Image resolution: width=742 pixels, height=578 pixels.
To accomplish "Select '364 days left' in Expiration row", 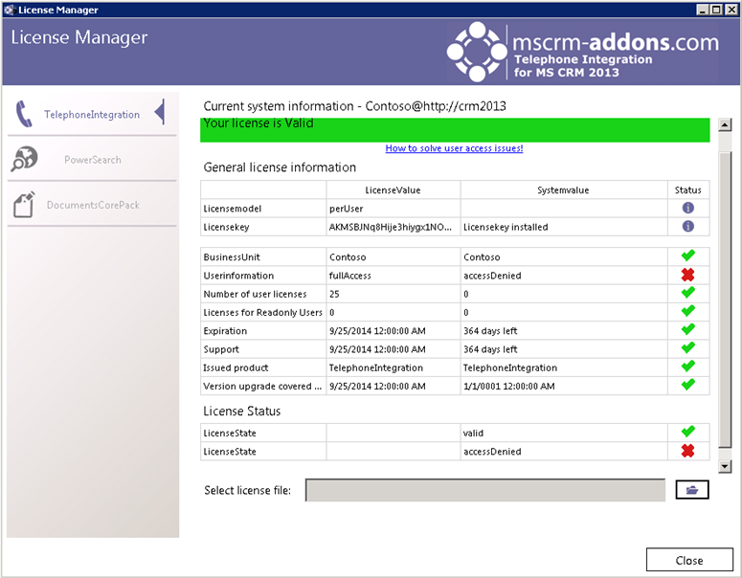I will [563, 330].
